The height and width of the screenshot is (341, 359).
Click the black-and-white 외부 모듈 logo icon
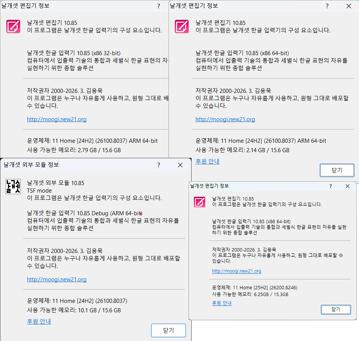(x=13, y=187)
